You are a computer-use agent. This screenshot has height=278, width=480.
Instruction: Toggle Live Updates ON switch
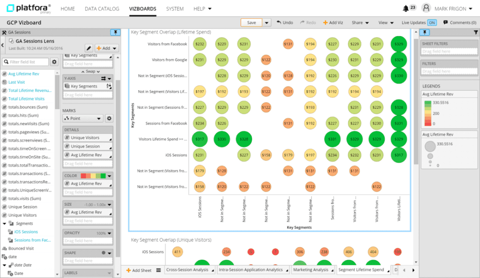coord(432,23)
